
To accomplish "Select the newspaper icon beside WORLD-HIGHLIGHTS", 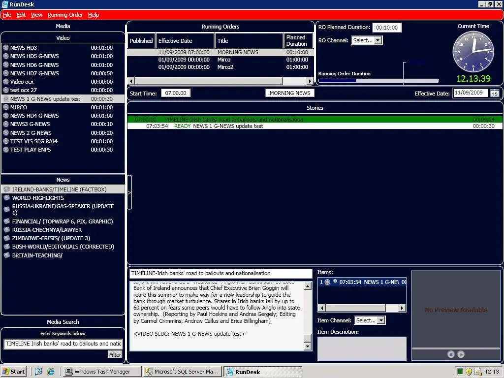I will pyautogui.click(x=6, y=198).
